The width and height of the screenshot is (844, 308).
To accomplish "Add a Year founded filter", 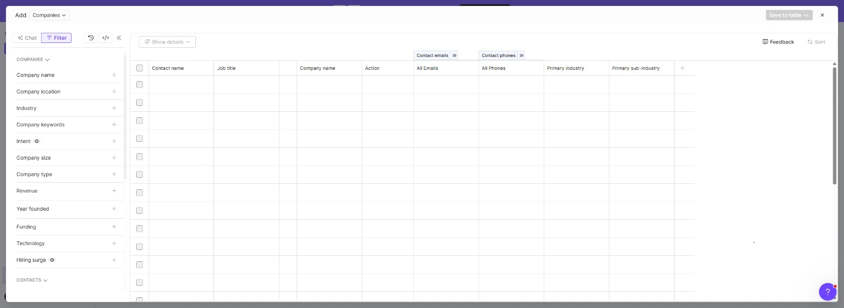I will [114, 209].
